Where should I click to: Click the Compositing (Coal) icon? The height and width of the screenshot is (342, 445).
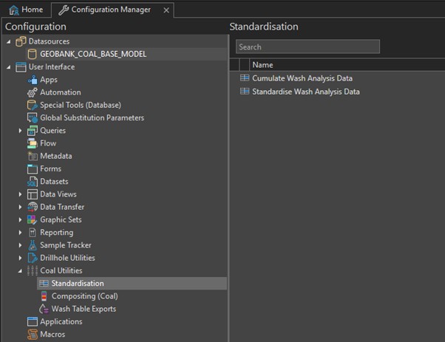tap(44, 296)
